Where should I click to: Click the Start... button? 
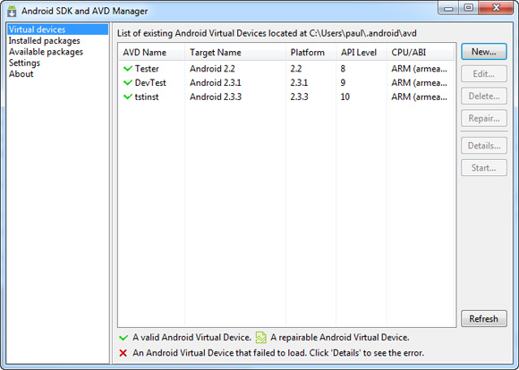(x=484, y=168)
